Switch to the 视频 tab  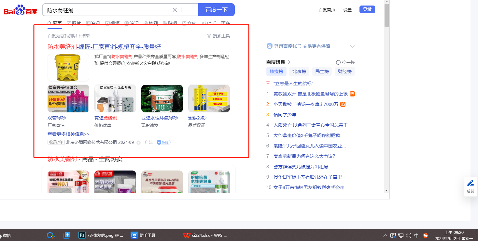[x=112, y=23]
